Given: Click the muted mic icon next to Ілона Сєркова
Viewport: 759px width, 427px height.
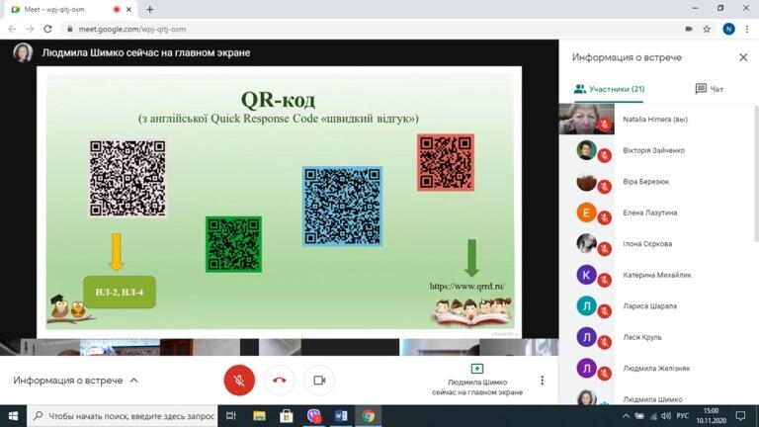Looking at the screenshot, I should coord(604,249).
